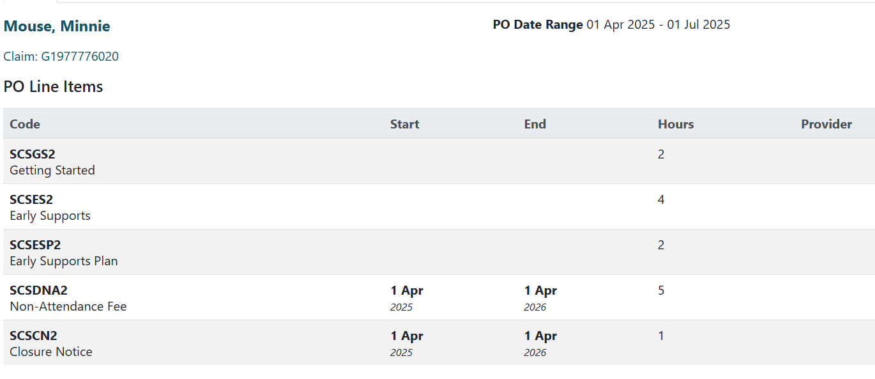Select the SCSGS2 Getting Started row
The width and height of the screenshot is (875, 379).
point(439,161)
